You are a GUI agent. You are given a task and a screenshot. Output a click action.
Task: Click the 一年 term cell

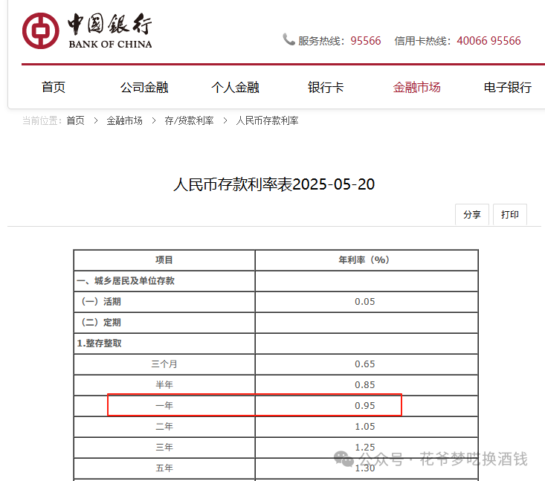(x=164, y=406)
